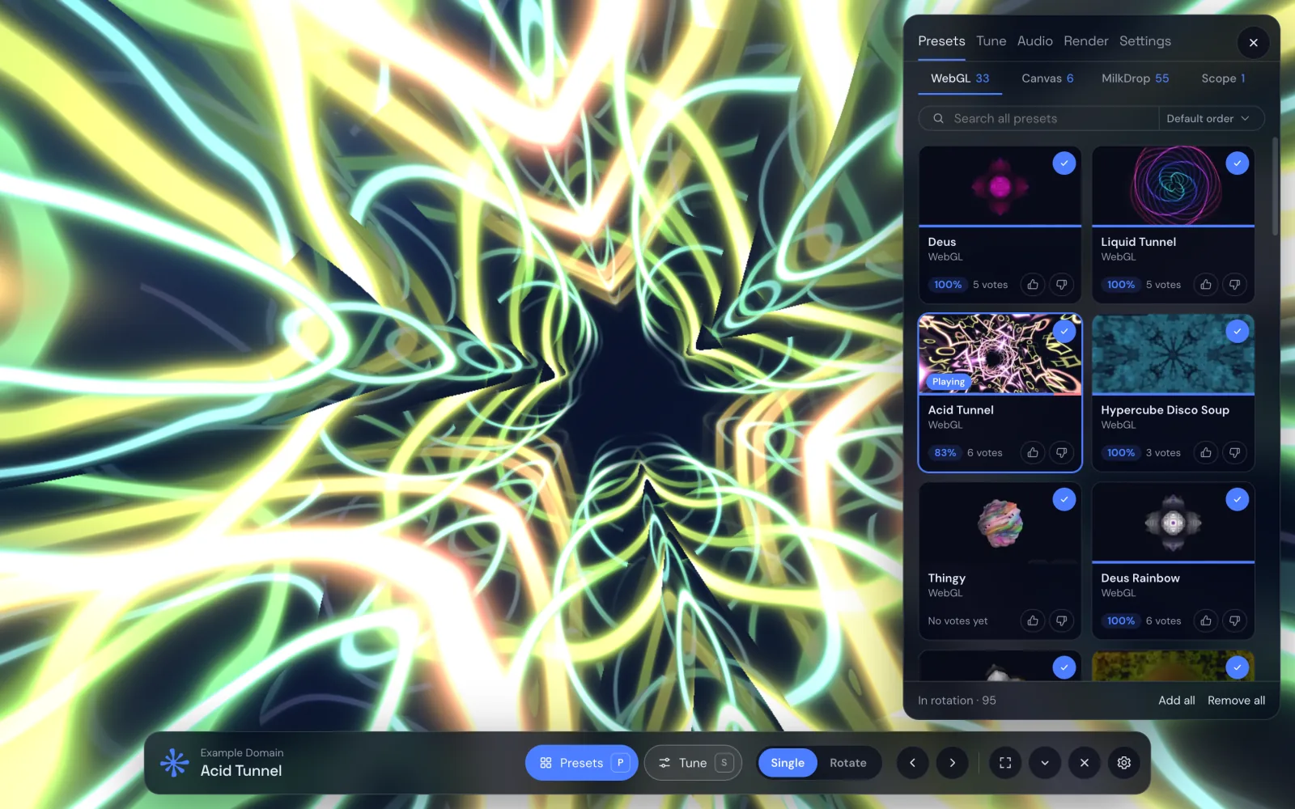Viewport: 1295px width, 809px height.
Task: Toggle Thingy rotation checkmark
Action: (x=1064, y=500)
